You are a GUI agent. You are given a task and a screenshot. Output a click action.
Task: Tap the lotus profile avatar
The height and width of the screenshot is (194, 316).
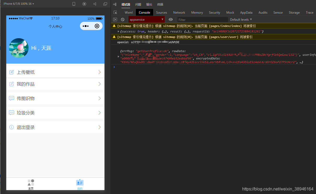pos(19,48)
